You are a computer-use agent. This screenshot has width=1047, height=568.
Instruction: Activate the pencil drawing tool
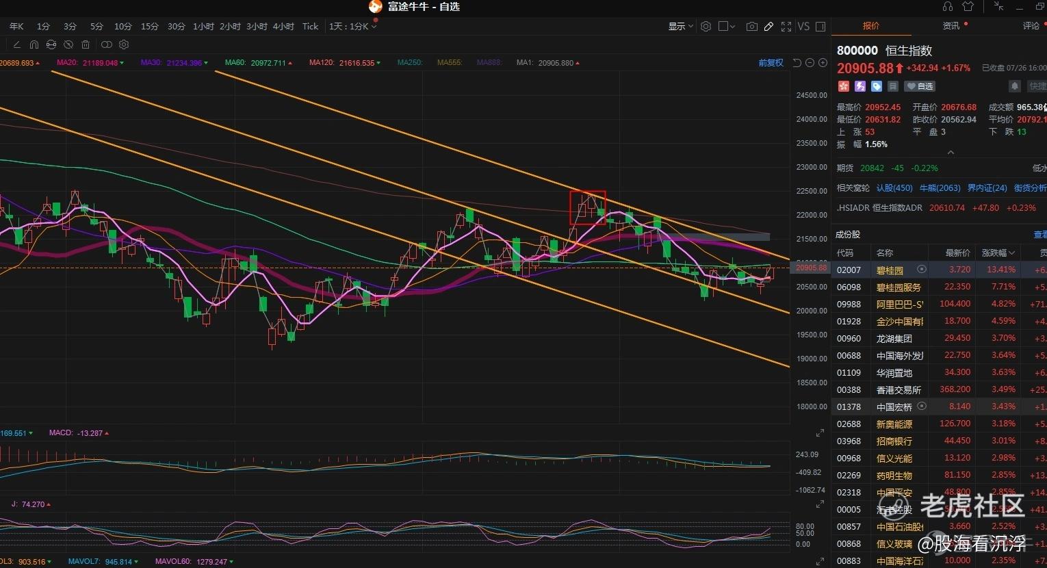click(x=769, y=26)
